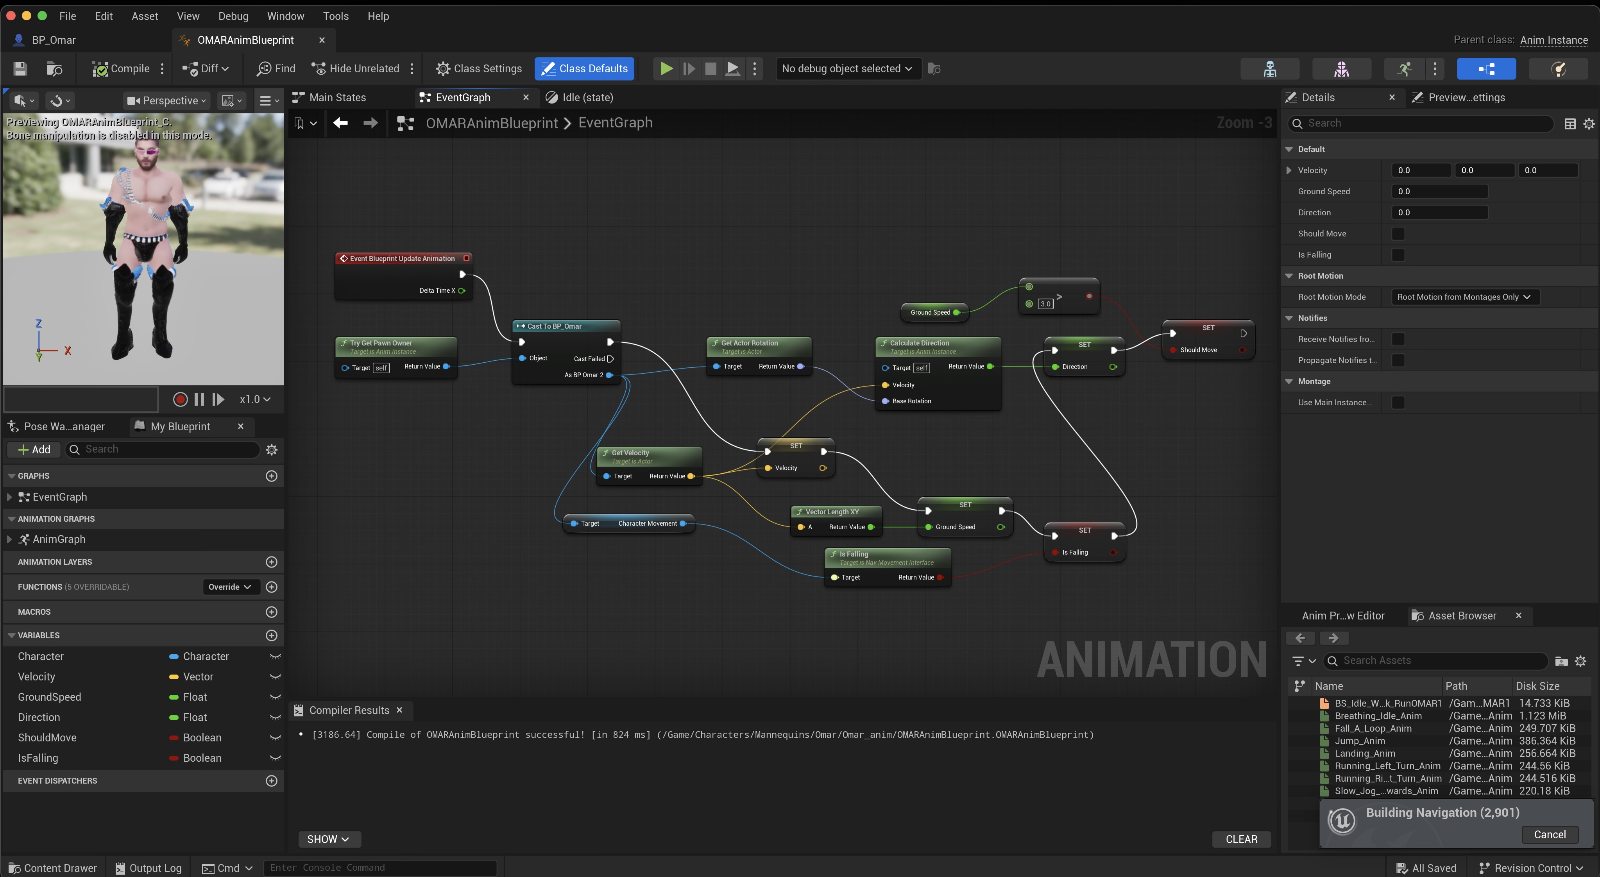The image size is (1600, 877).
Task: Toggle the Is Falling checkbox
Action: (x=1398, y=255)
